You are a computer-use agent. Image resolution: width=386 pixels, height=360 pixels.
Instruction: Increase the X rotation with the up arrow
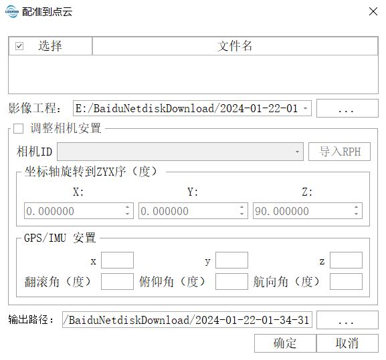tap(127, 208)
